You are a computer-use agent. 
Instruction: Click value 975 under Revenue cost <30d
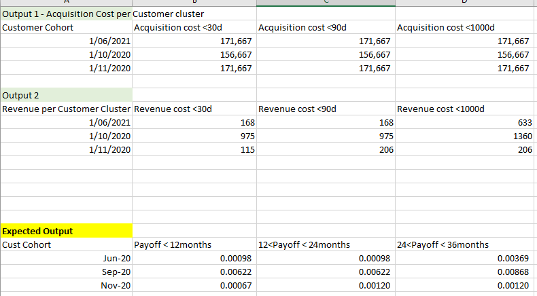click(194, 136)
